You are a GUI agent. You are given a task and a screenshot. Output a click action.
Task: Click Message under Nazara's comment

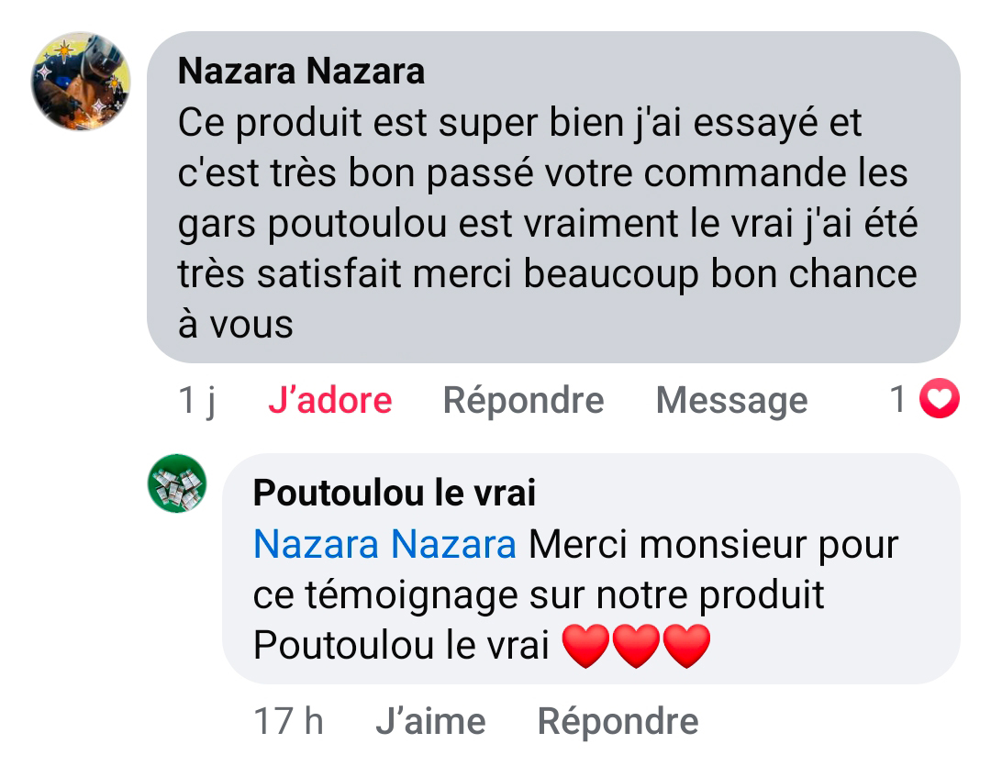click(x=731, y=400)
